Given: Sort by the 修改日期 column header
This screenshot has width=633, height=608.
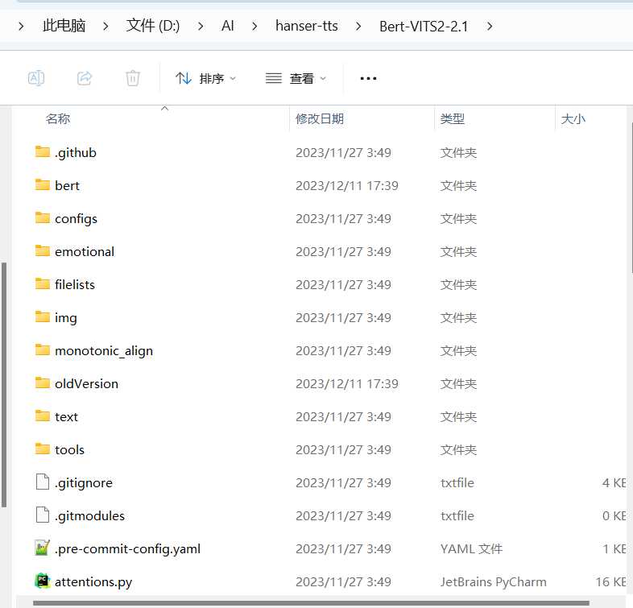Looking at the screenshot, I should click(320, 118).
